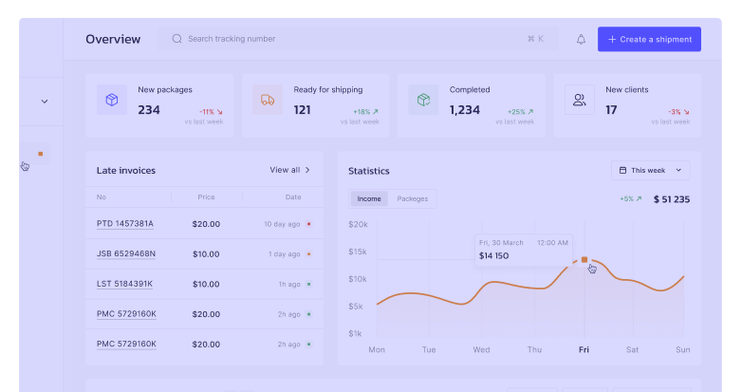Switch to the Packages tab
742x392 pixels.
coord(412,199)
